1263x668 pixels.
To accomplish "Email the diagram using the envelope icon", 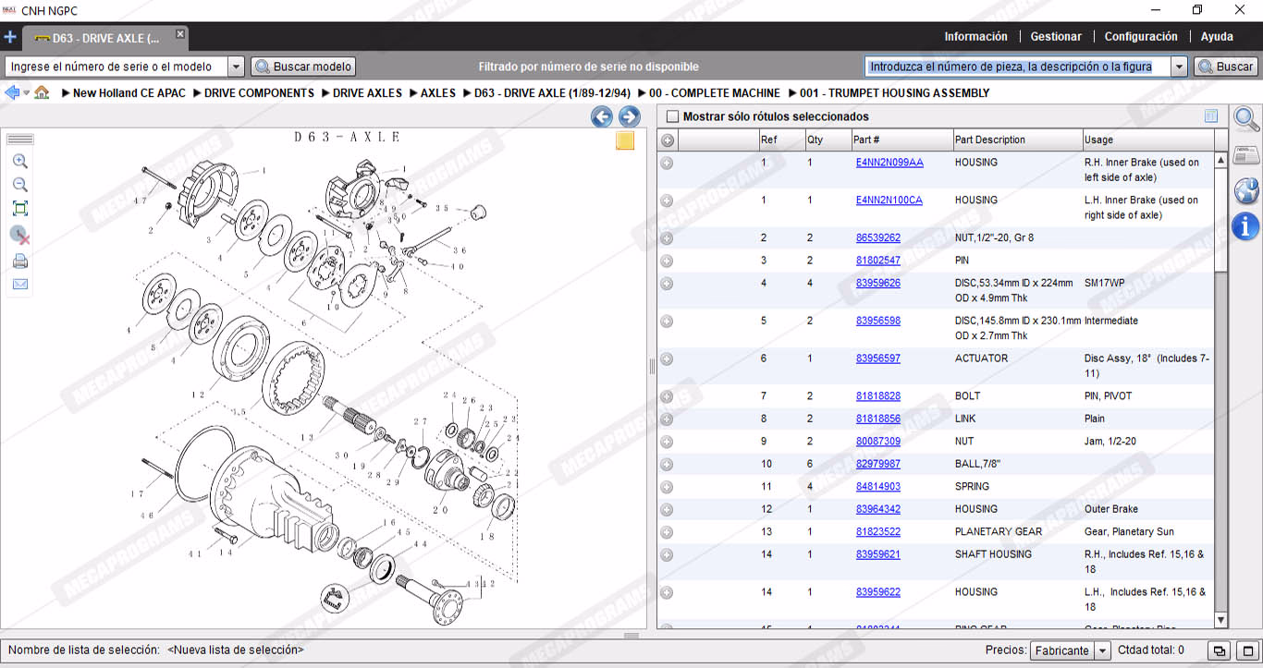I will tap(19, 285).
